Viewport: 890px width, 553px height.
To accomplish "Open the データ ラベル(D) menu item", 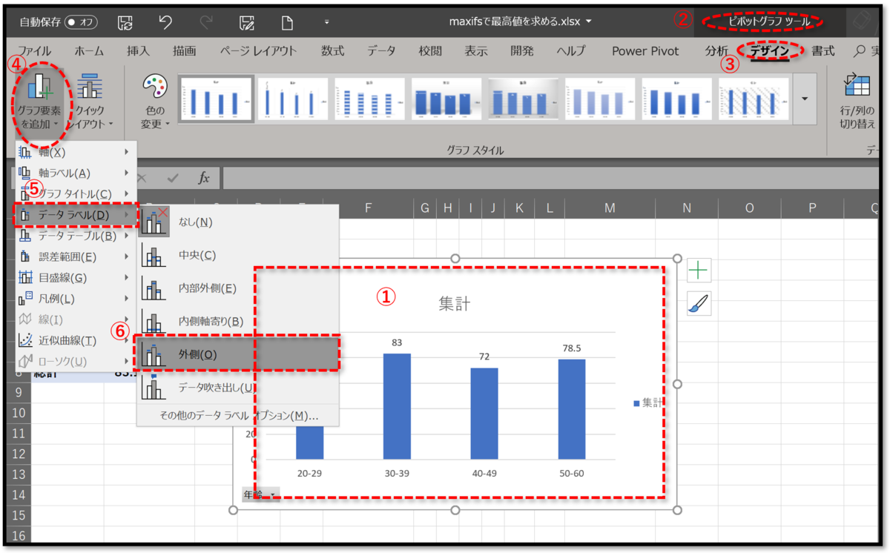I will click(76, 215).
